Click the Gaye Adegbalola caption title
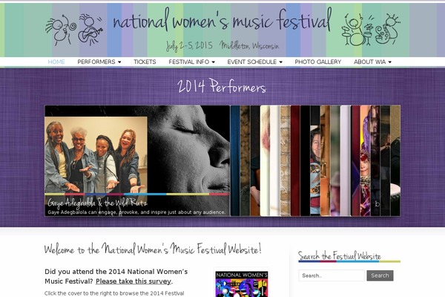Screen dimensions: 445x297 click(x=97, y=203)
